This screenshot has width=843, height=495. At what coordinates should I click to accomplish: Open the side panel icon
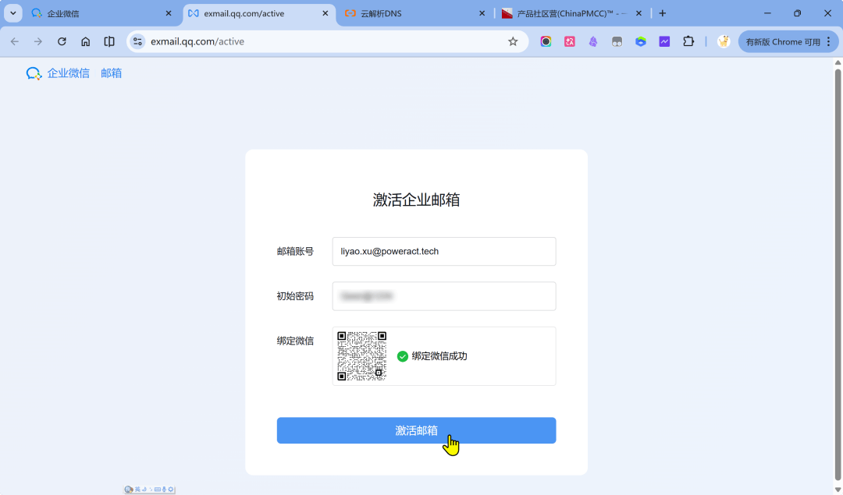tap(109, 41)
